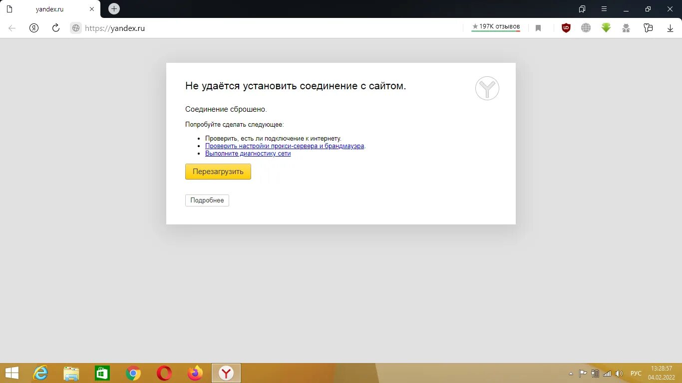Image resolution: width=682 pixels, height=383 pixels.
Task: Launch Google Chrome from the taskbar
Action: click(133, 373)
